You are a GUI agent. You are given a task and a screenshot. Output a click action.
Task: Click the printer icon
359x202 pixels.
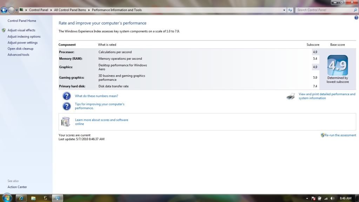[291, 96]
